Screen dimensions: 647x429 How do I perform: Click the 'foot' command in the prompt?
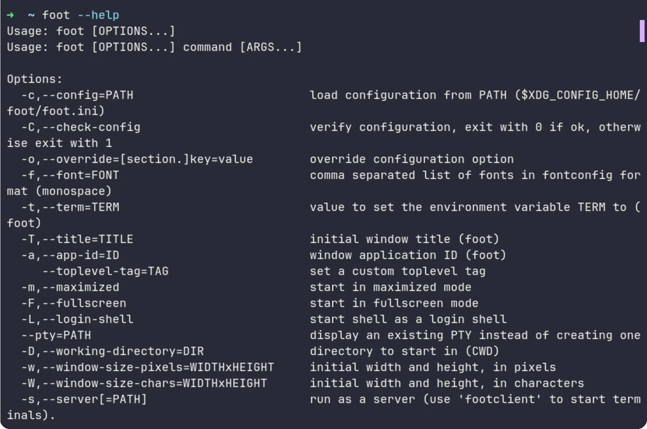[x=56, y=15]
